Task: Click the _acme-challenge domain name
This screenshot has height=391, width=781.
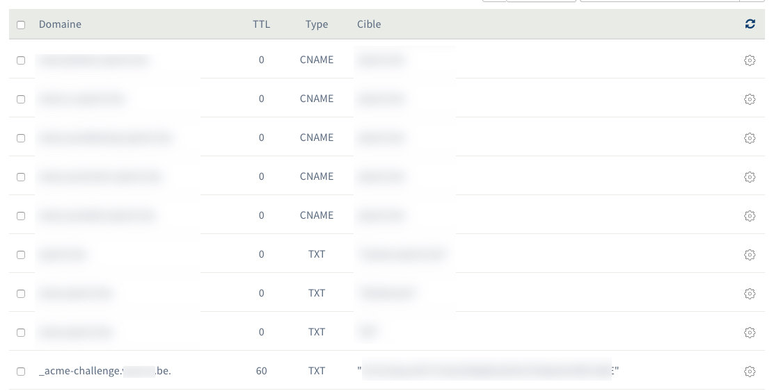Action: click(104, 371)
